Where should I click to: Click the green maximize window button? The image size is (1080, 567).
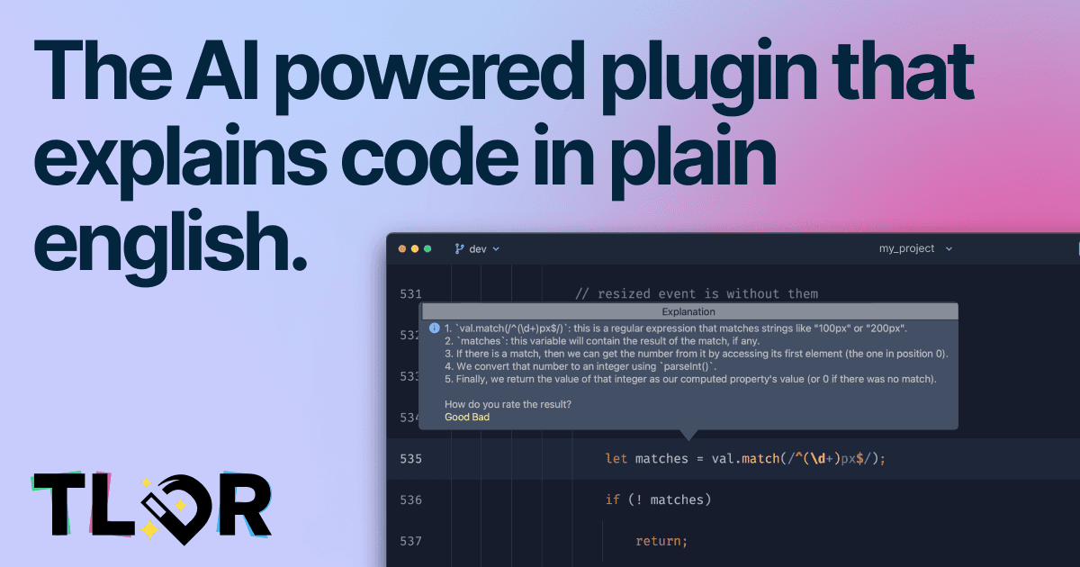[427, 248]
